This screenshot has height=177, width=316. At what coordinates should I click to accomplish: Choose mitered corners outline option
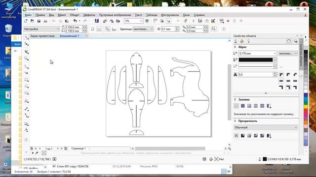point(281,75)
